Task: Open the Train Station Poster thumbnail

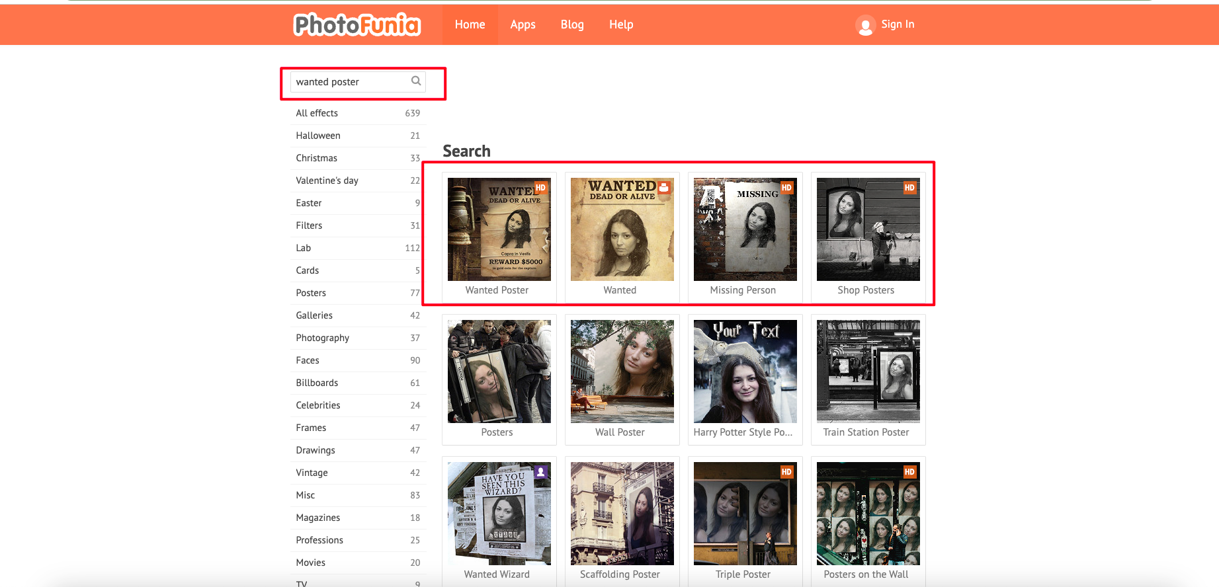Action: [868, 372]
